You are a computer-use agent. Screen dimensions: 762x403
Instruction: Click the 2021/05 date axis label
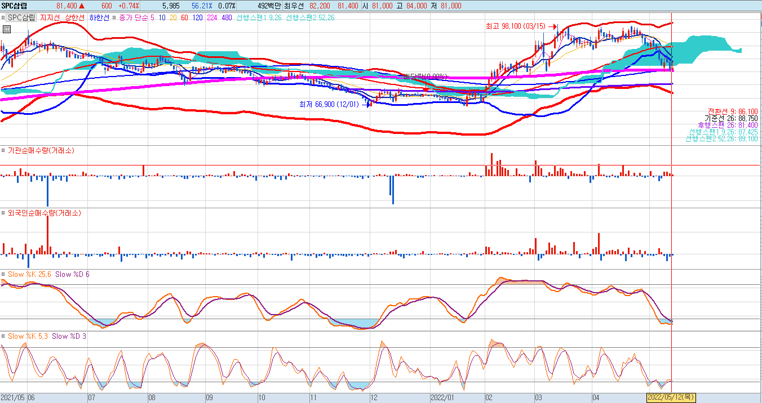(x=12, y=397)
